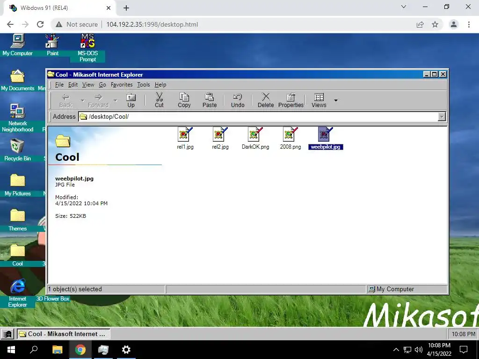This screenshot has height=359, width=479.
Task: Open Chrome's tab search chevron
Action: coord(404,7)
